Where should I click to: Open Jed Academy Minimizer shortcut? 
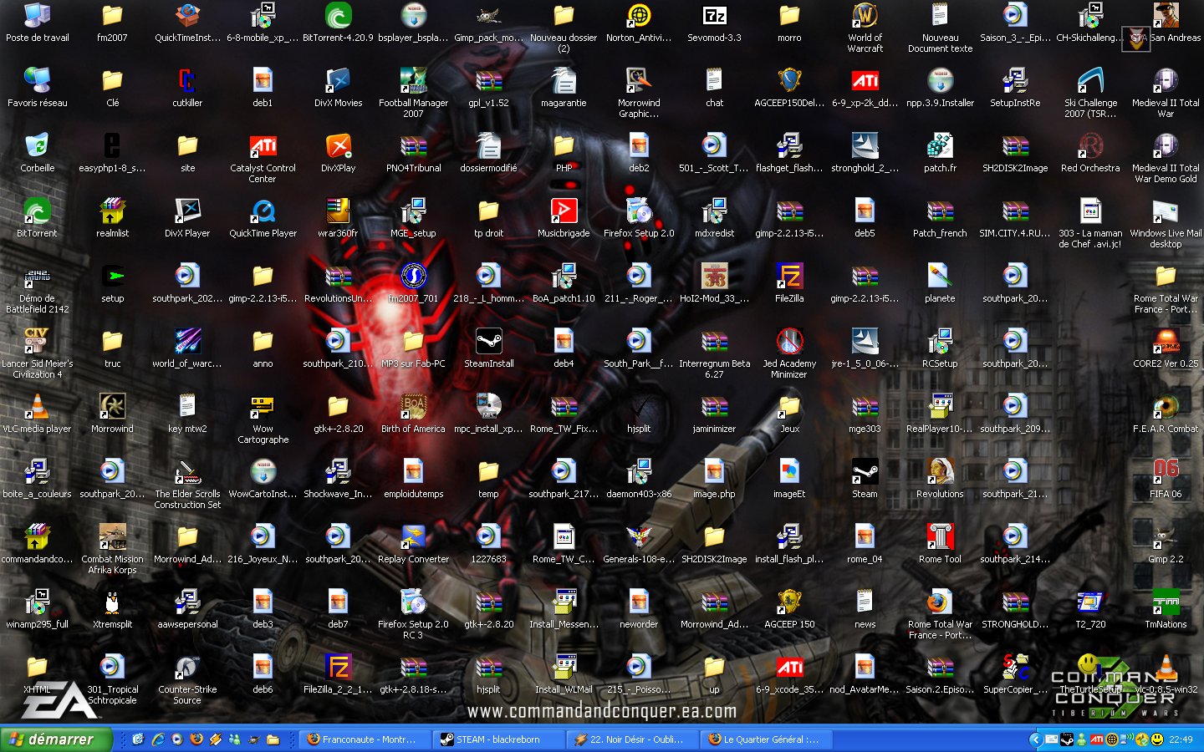(x=790, y=353)
